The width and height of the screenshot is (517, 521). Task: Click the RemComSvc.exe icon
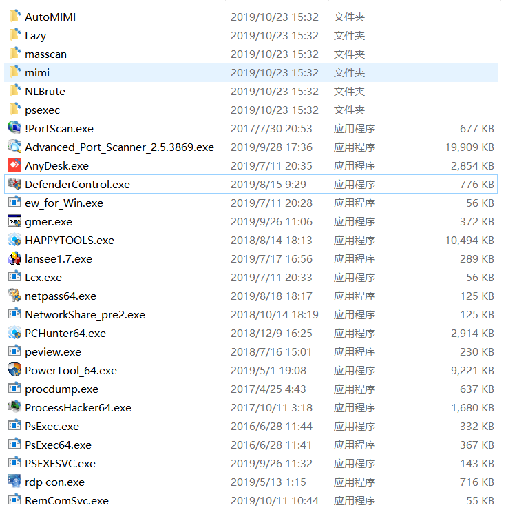(x=14, y=500)
